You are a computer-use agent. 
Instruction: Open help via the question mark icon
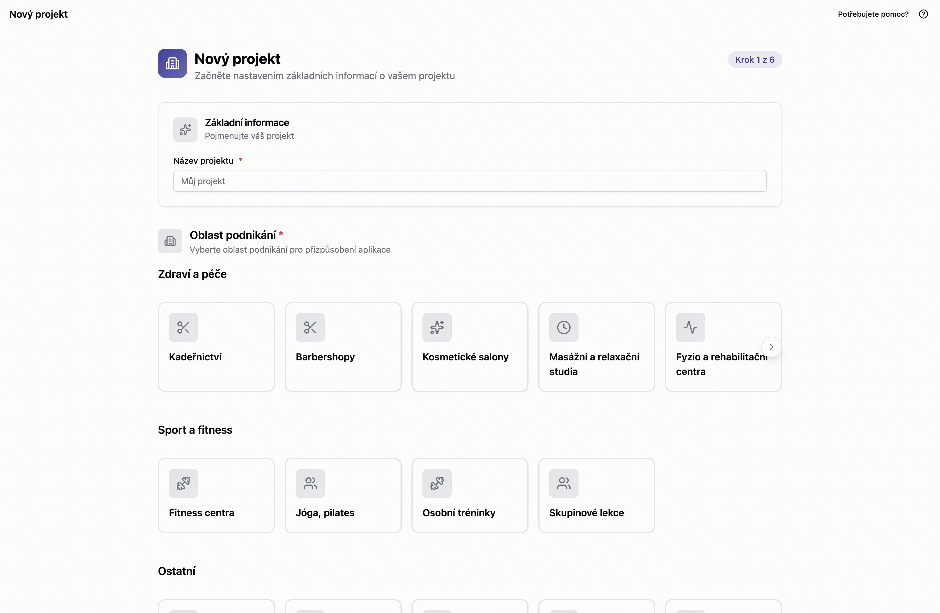(x=924, y=14)
